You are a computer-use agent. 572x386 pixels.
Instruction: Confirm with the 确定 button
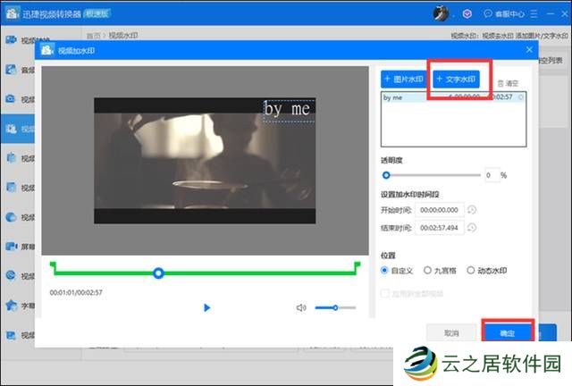pyautogui.click(x=508, y=332)
